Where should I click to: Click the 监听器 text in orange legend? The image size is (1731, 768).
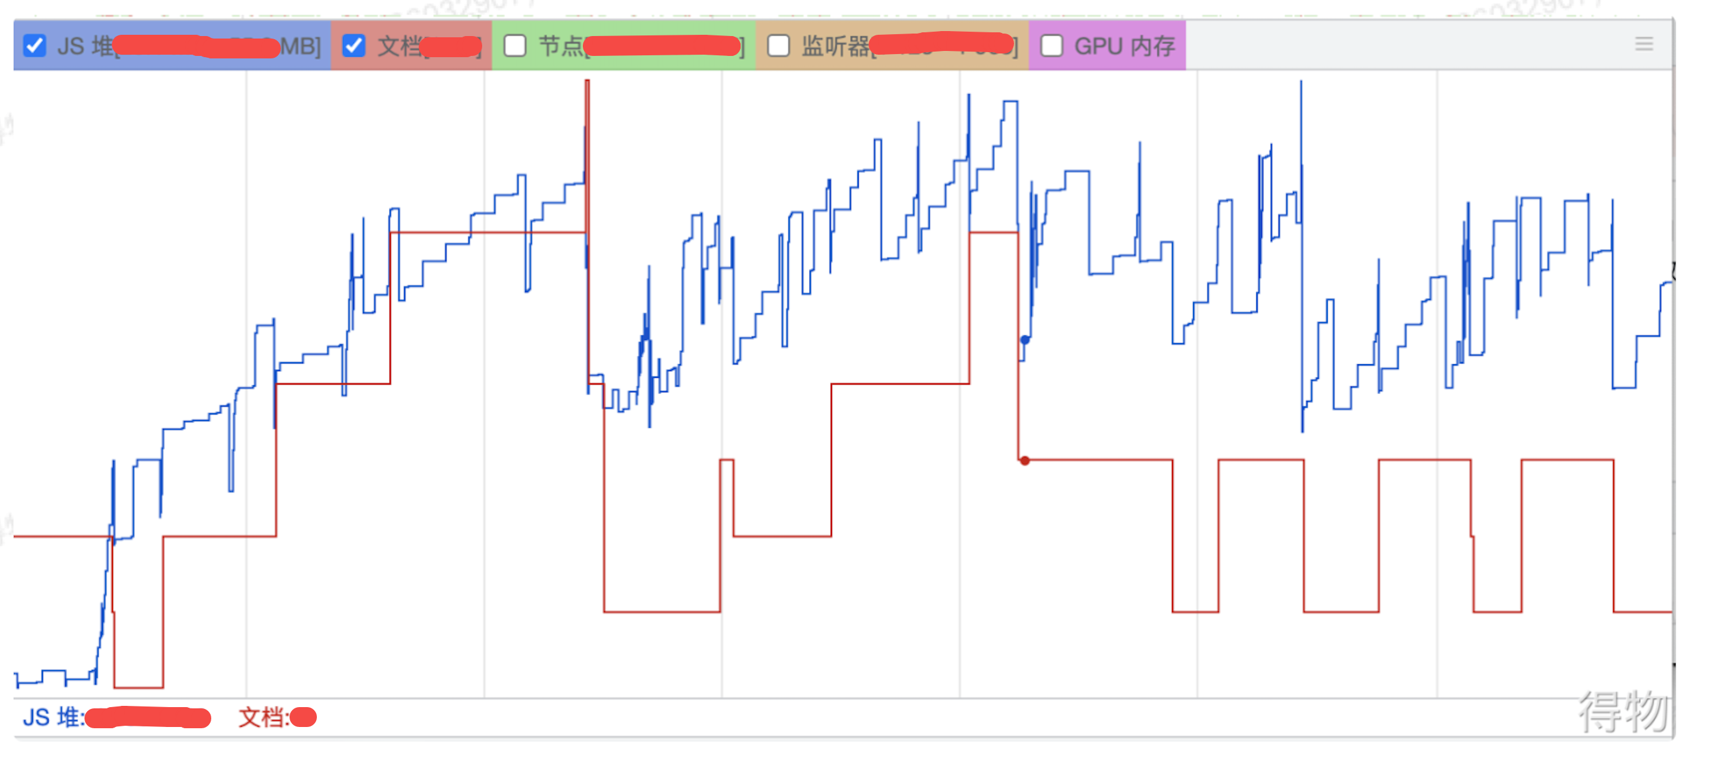click(834, 47)
